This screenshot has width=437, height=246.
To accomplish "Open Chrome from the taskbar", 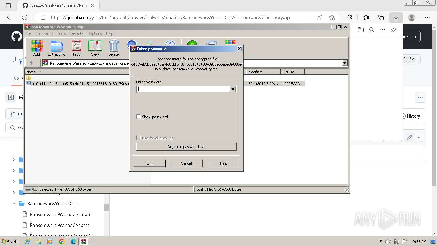I will (62, 242).
